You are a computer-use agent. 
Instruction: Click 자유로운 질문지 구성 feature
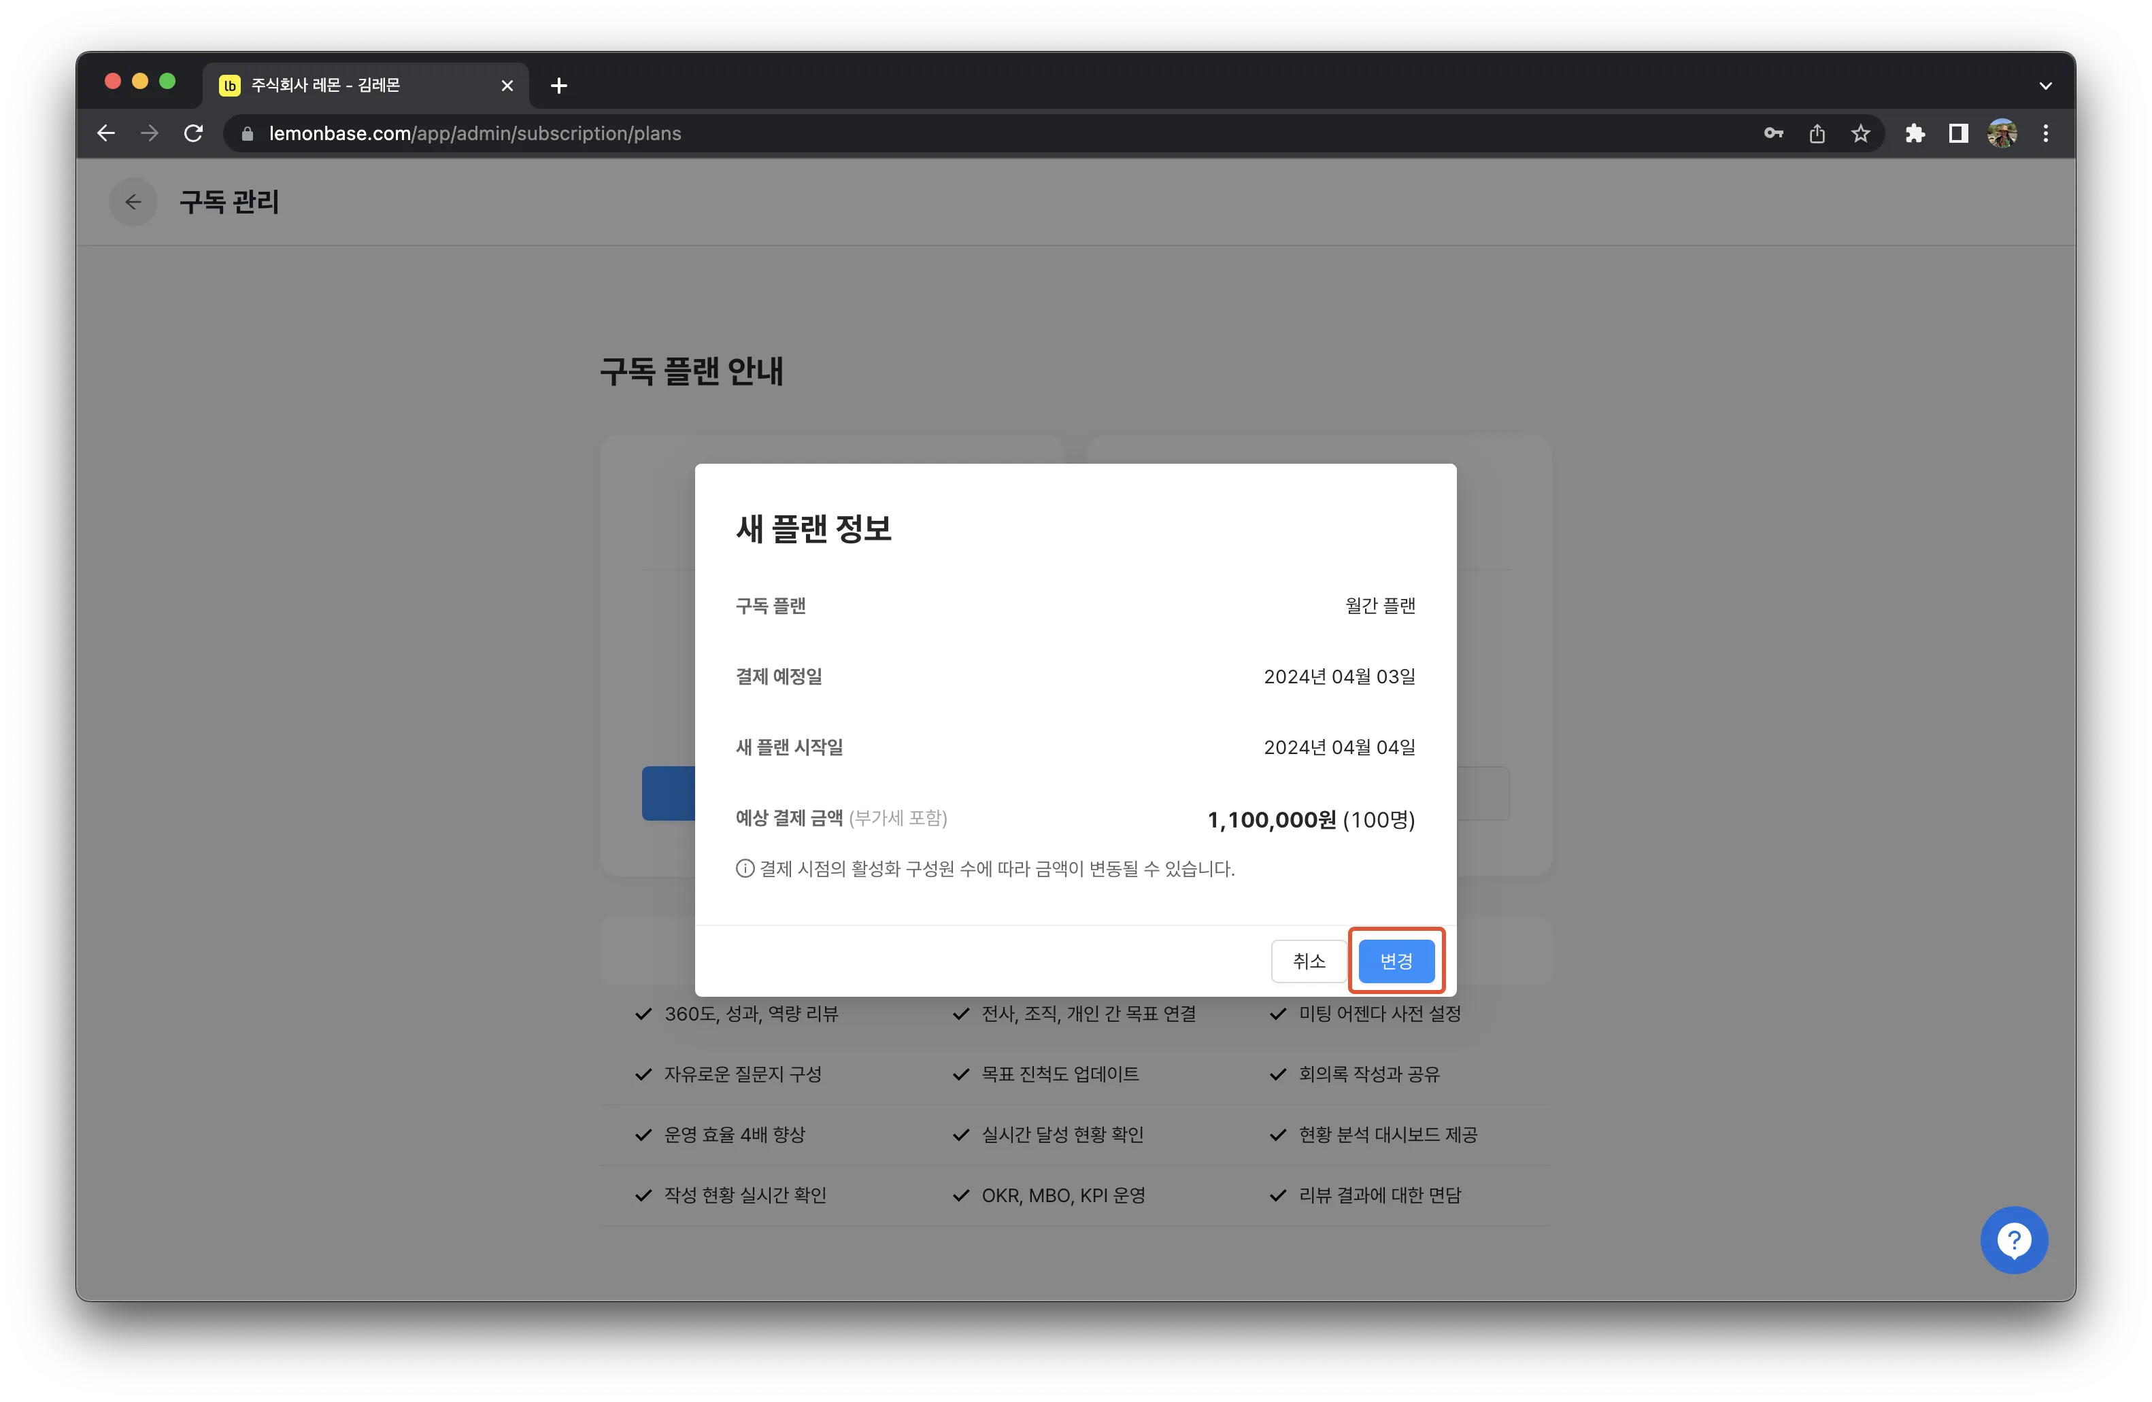coord(742,1074)
